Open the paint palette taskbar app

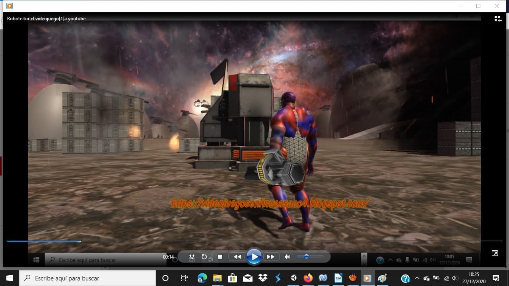[383, 278]
